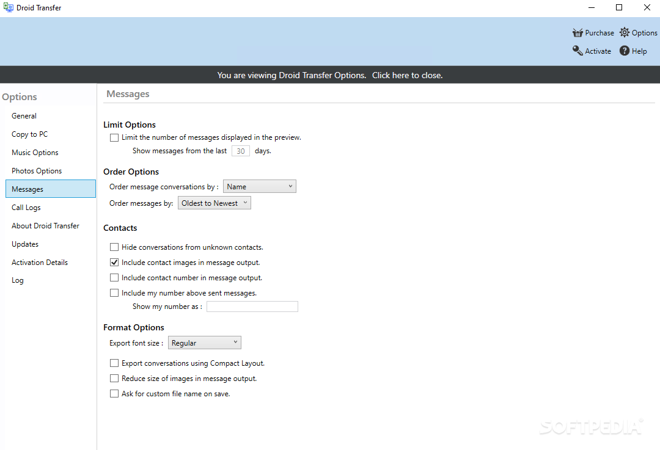660x450 pixels.
Task: Uncheck Include contact images in message output
Action: tap(114, 263)
